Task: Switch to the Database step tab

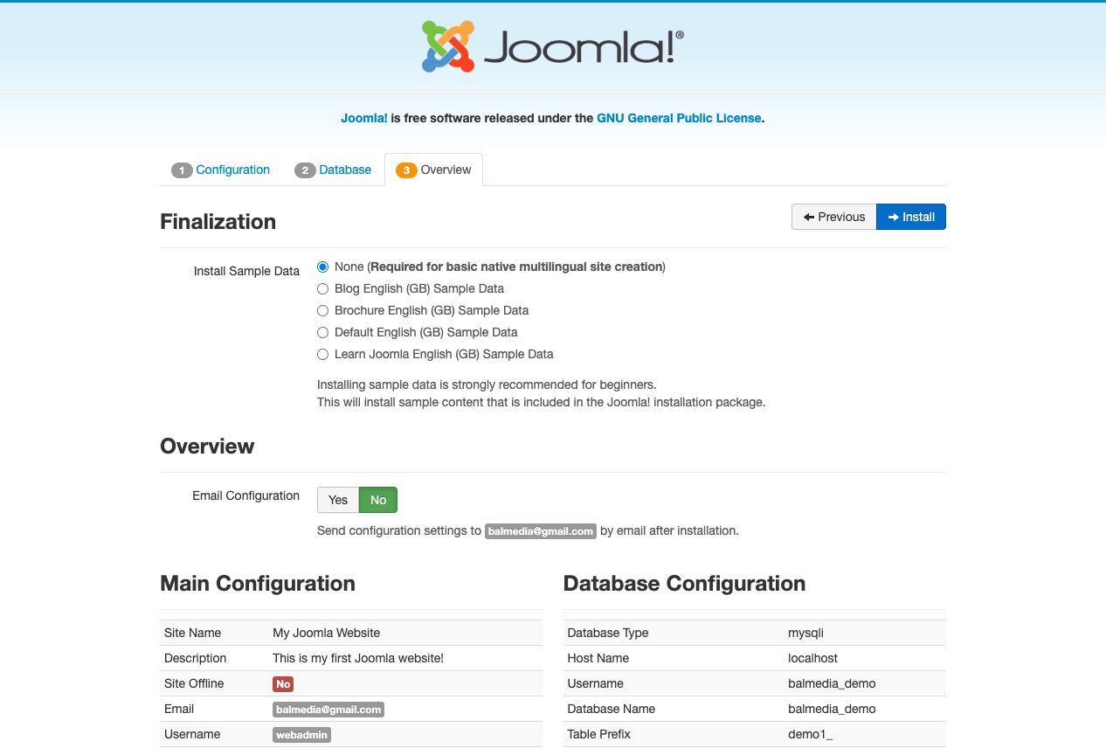Action: click(333, 170)
